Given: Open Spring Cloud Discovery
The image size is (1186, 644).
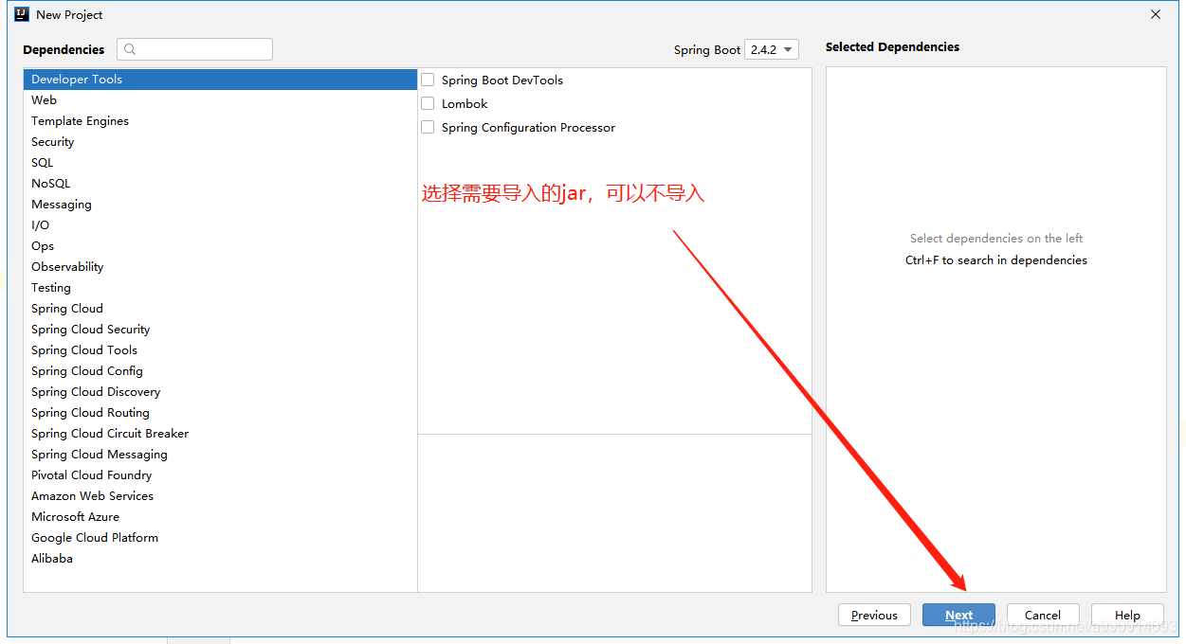Looking at the screenshot, I should point(220,392).
